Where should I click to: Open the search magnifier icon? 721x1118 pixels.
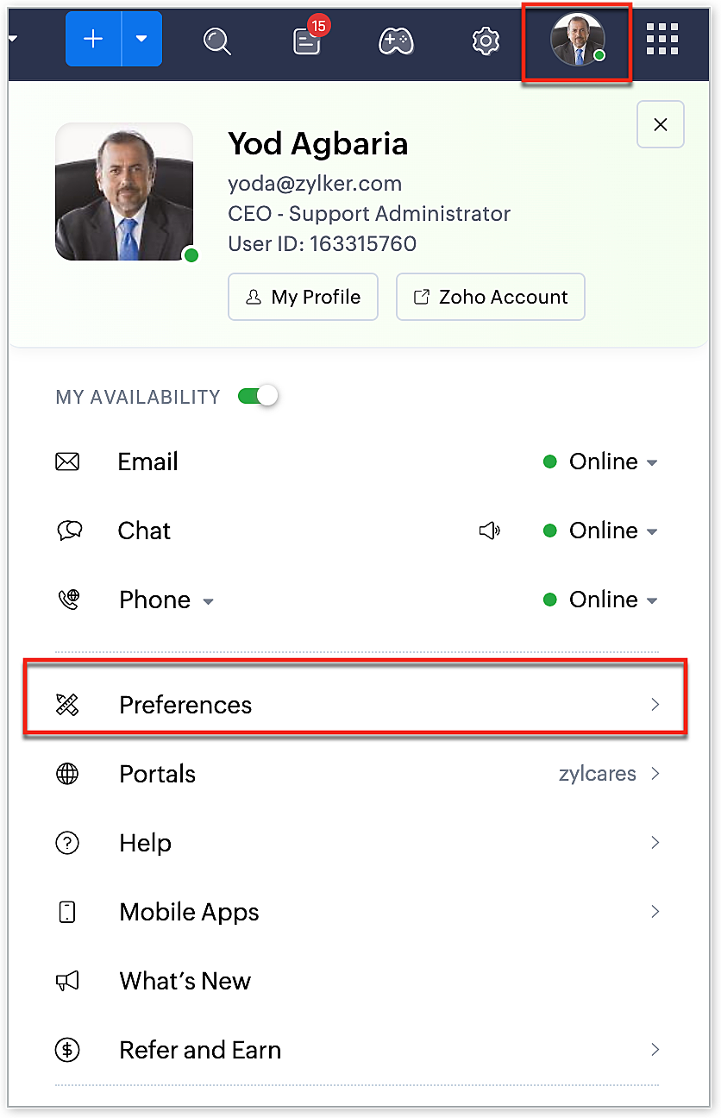click(216, 41)
